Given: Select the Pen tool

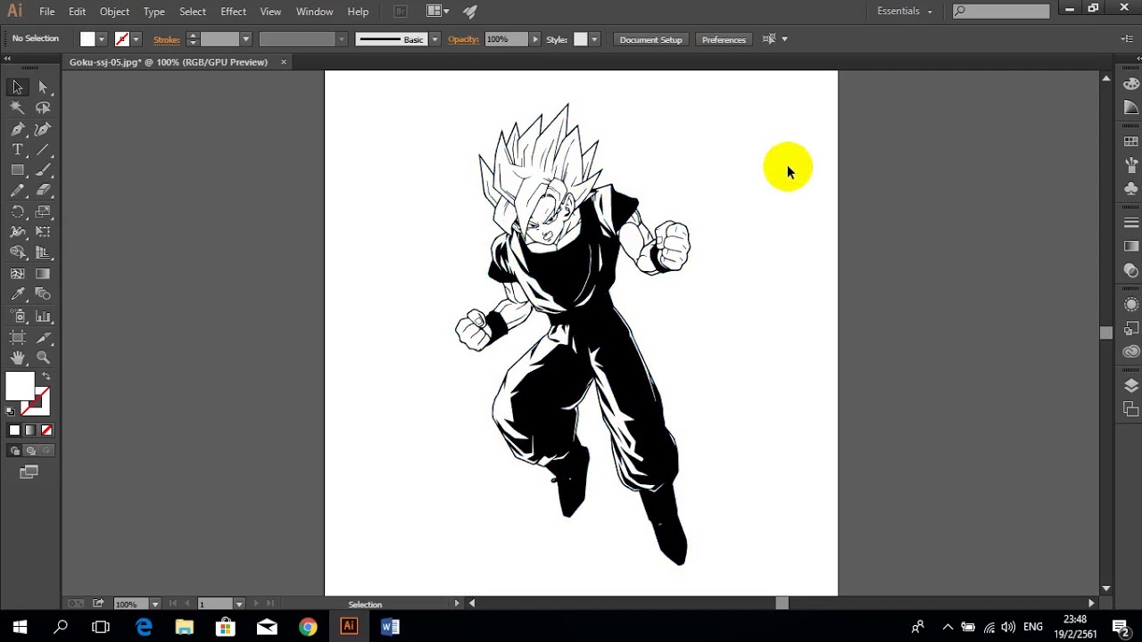Looking at the screenshot, I should (17, 129).
